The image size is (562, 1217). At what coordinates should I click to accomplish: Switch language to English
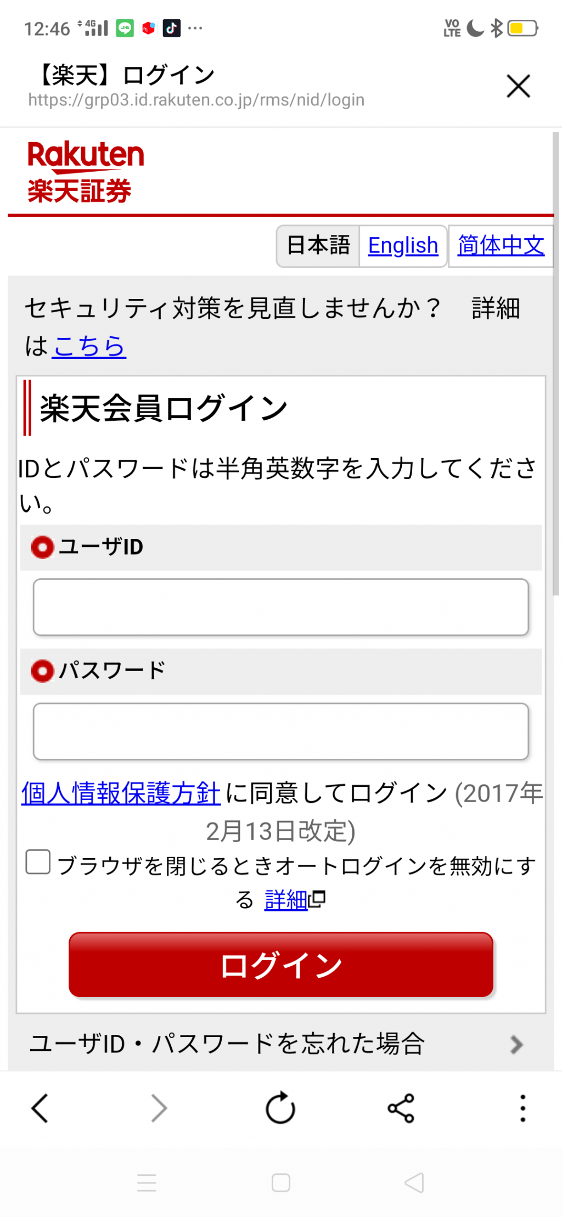(403, 245)
